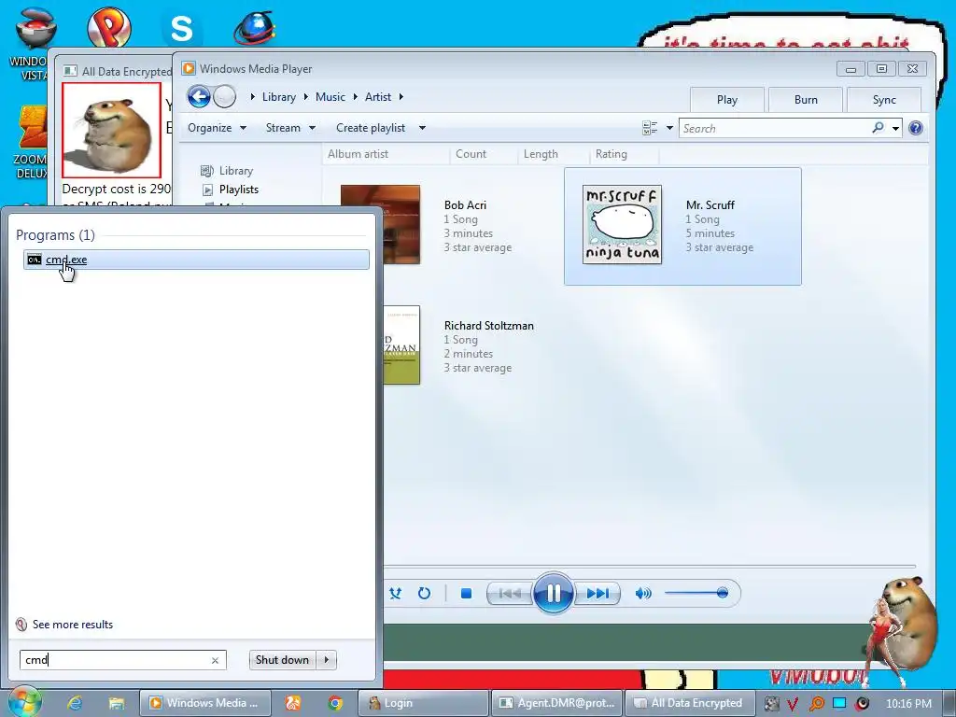The height and width of the screenshot is (717, 956).
Task: Open the red P desktop icon
Action: pos(109,28)
